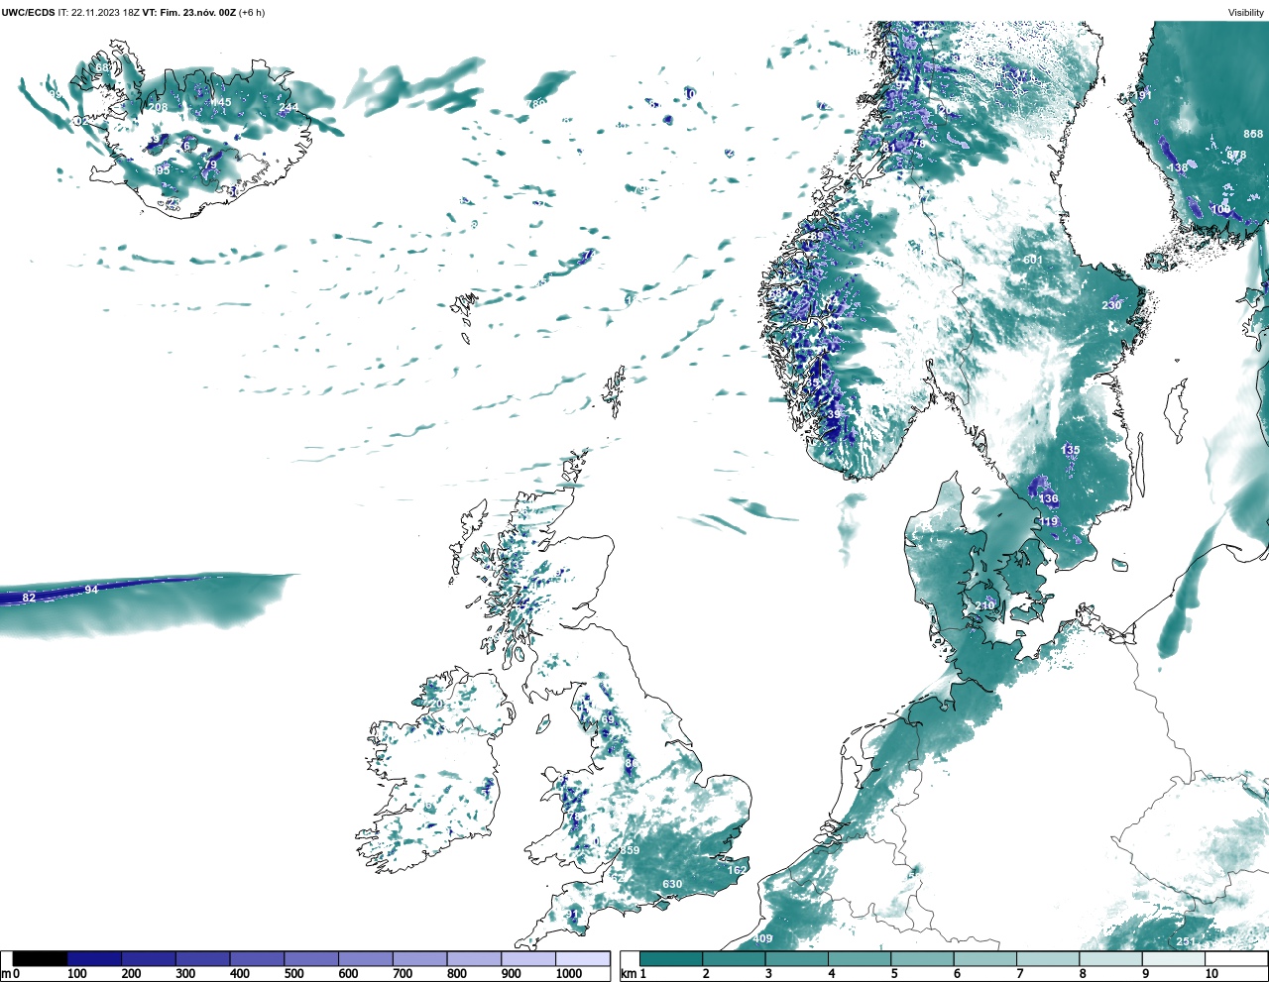Image resolution: width=1269 pixels, height=982 pixels.
Task: Click the '82' value in Atlantic fog band
Action: [29, 598]
